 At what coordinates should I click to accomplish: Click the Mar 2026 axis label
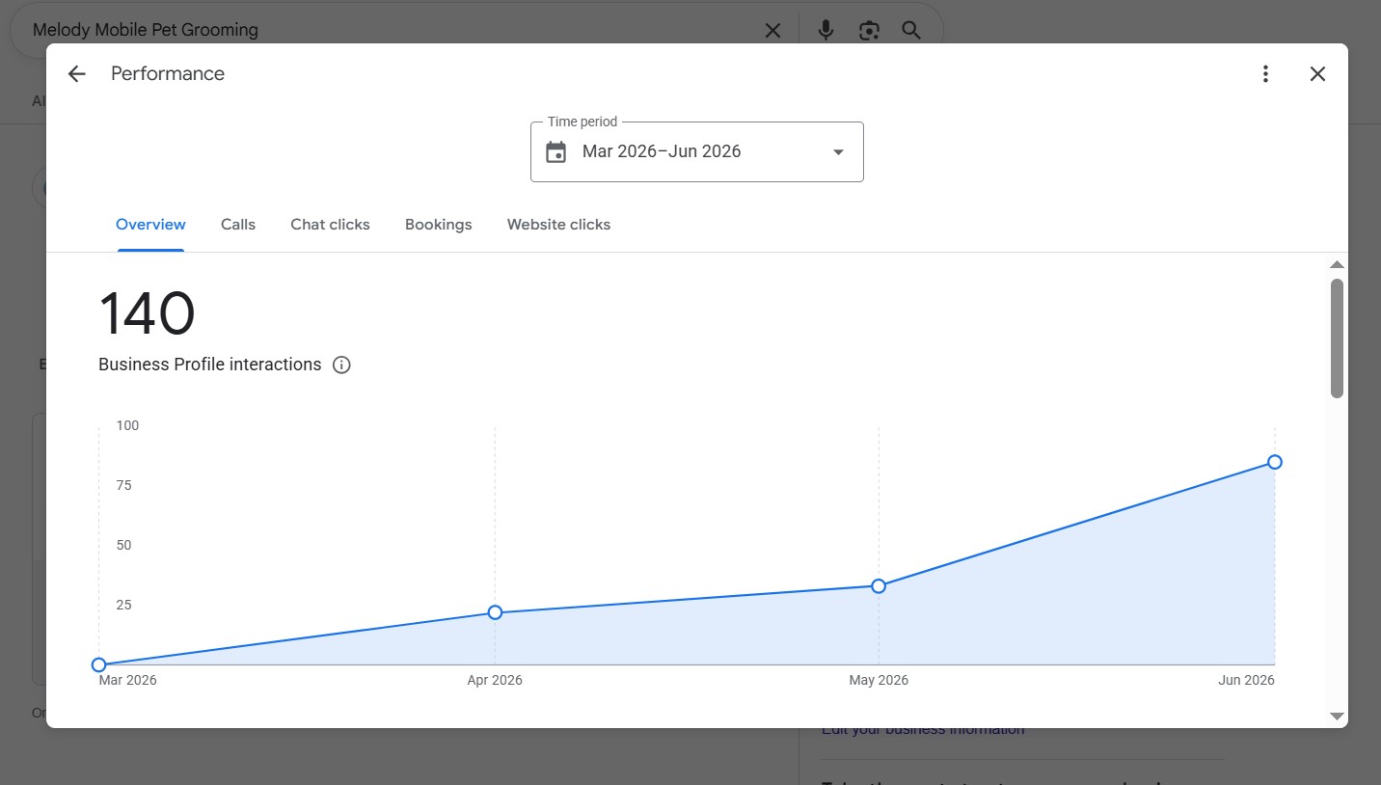127,680
